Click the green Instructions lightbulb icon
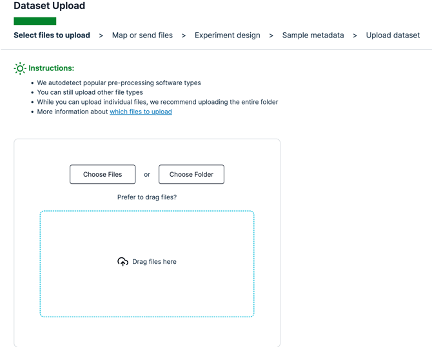This screenshot has width=432, height=347. click(x=20, y=68)
